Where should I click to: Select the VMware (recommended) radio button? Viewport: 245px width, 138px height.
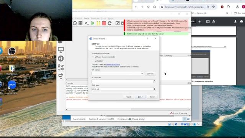(x=93, y=57)
